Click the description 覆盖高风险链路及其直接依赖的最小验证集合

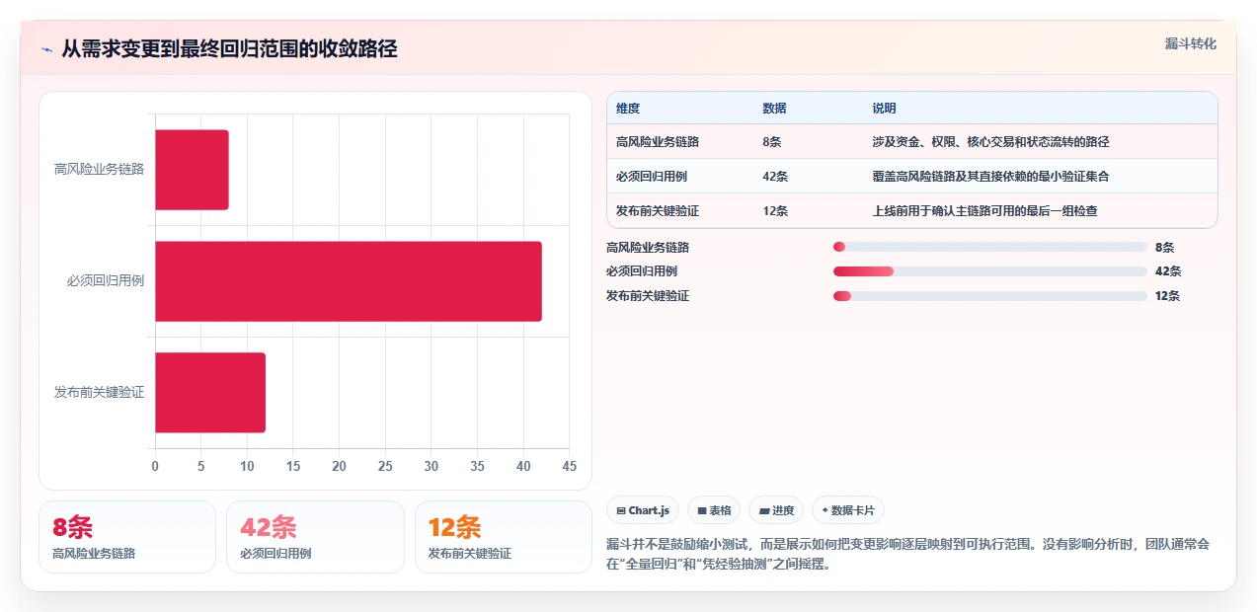[990, 177]
